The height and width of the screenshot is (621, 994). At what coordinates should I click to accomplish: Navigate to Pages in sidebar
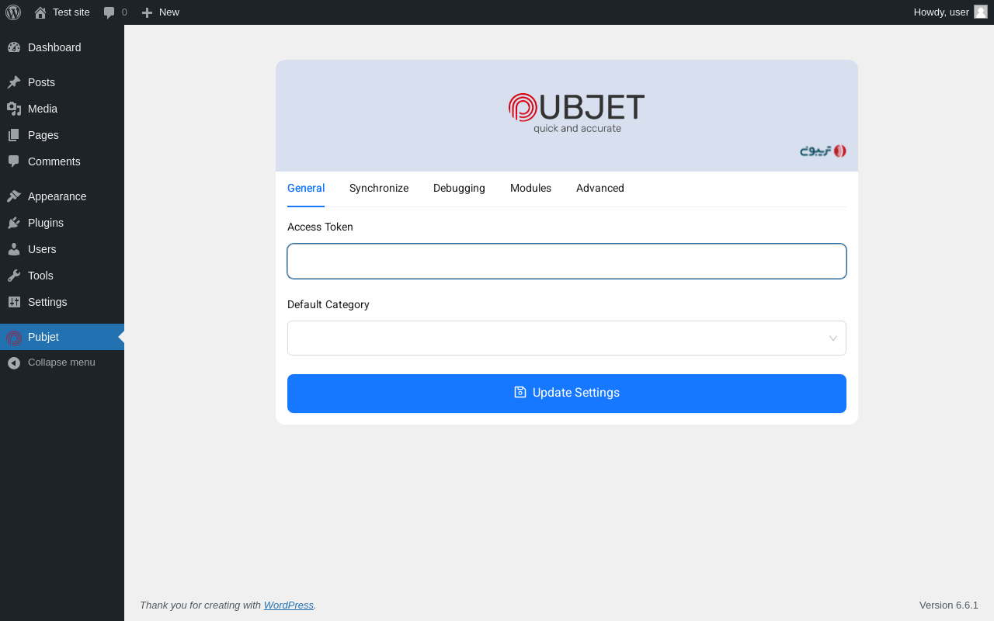(62, 135)
